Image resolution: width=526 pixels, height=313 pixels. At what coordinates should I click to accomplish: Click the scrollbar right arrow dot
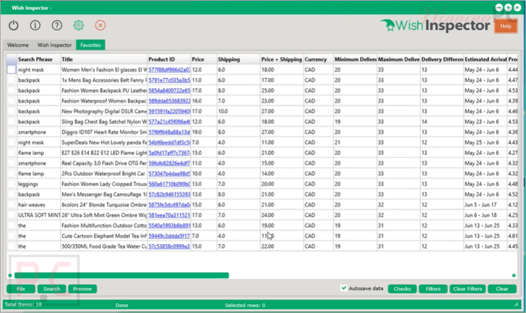513,275
